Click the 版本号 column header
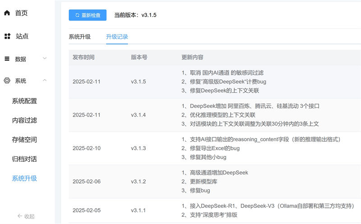361x224 pixels. point(139,57)
